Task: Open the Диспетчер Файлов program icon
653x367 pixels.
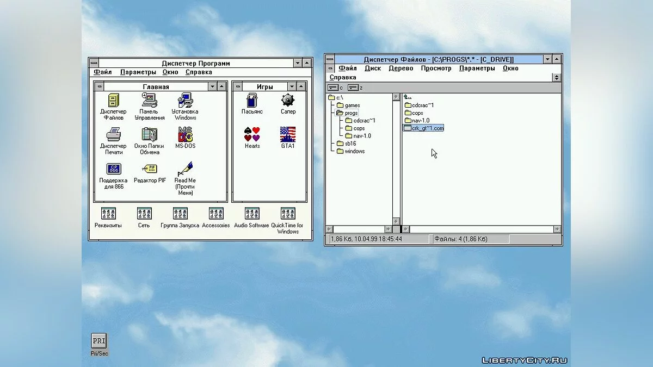Action: [113, 101]
